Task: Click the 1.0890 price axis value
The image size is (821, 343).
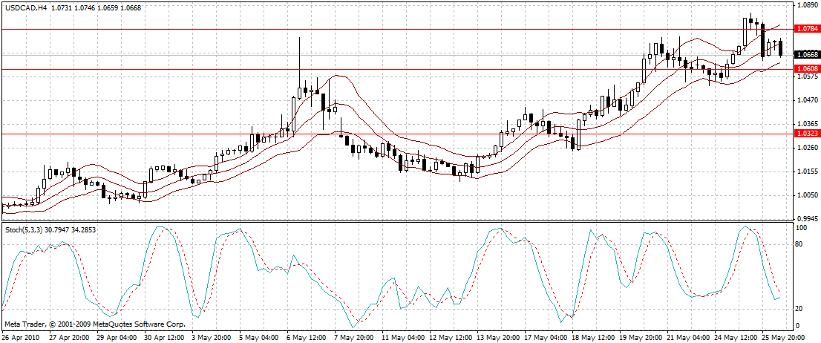Action: 805,5
